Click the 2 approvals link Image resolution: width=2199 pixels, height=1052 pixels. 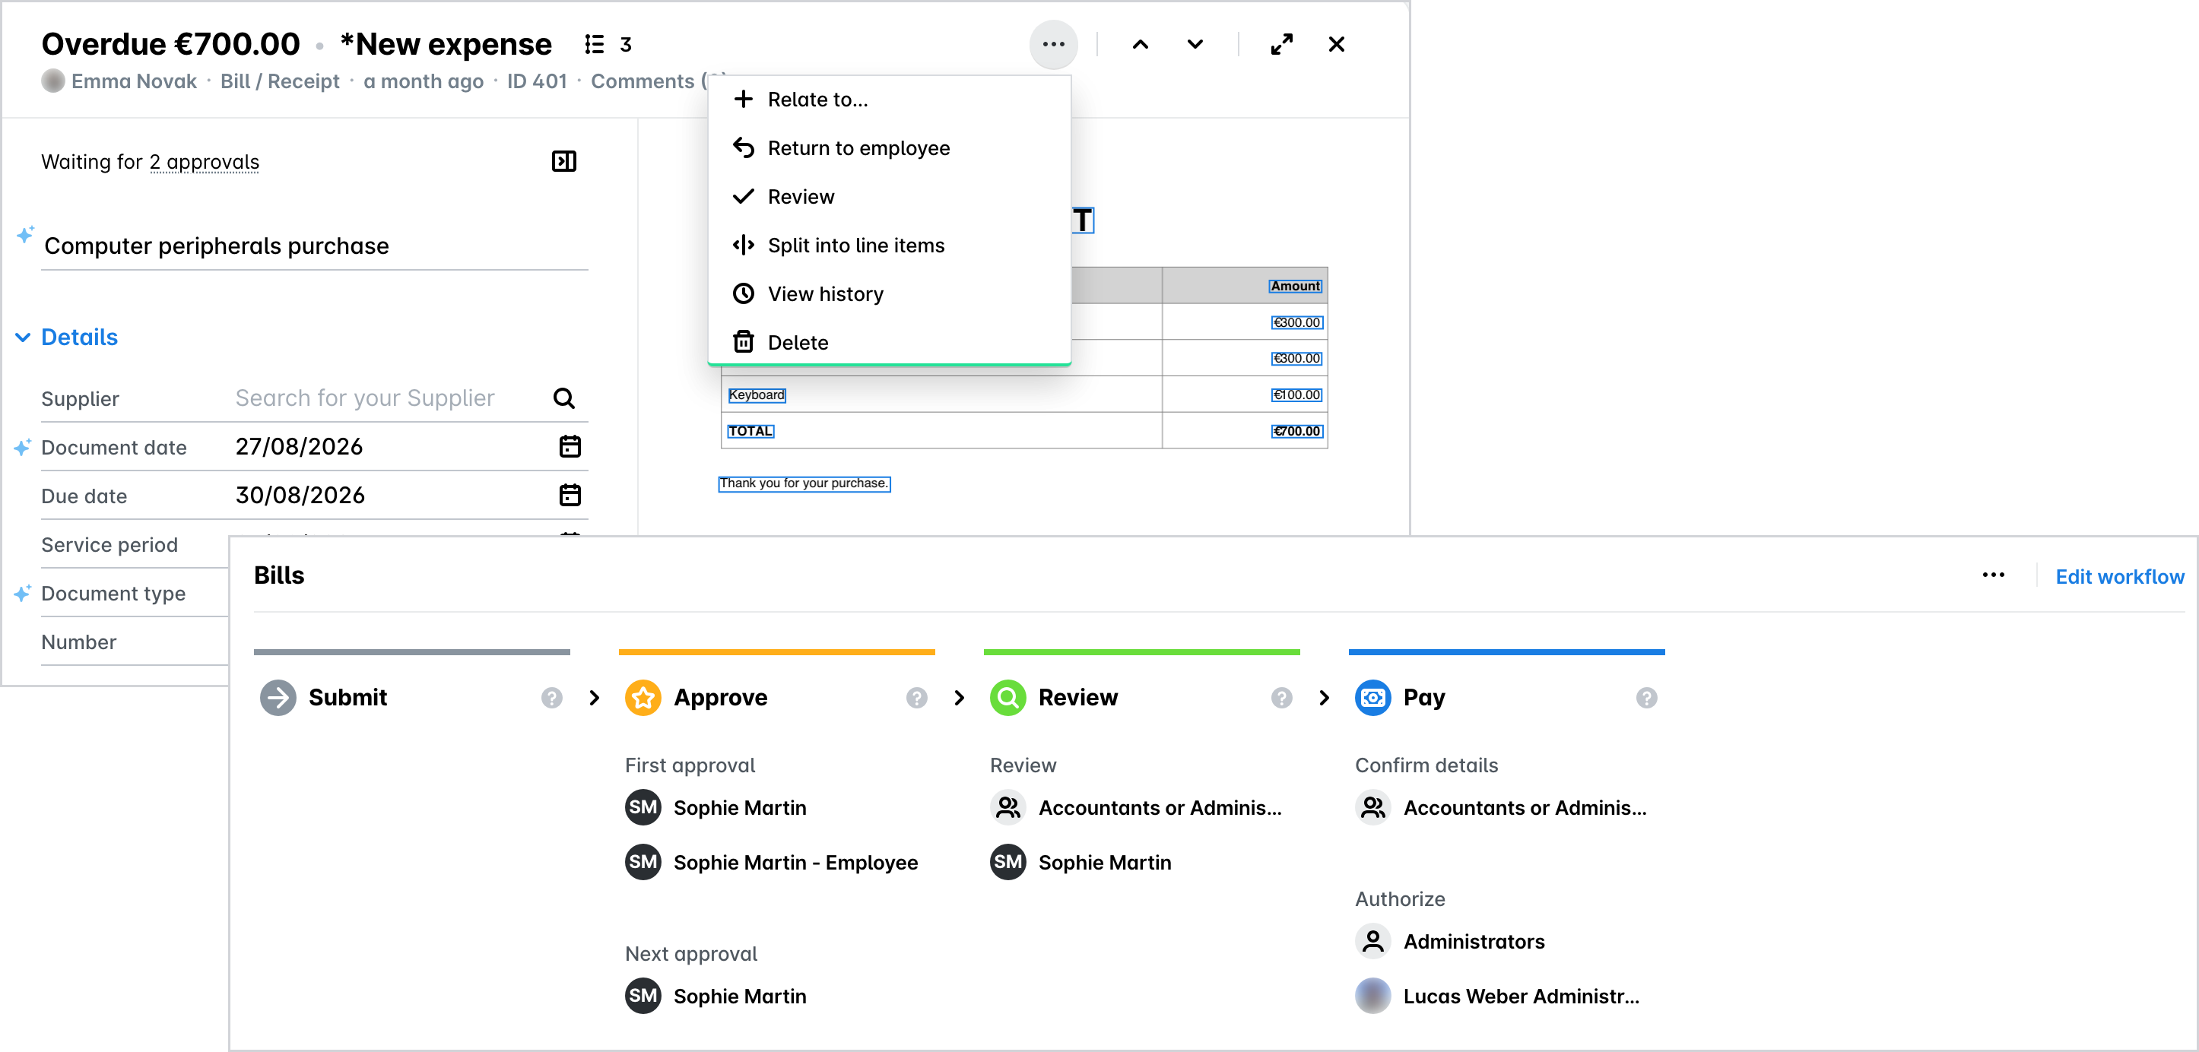pyautogui.click(x=204, y=162)
